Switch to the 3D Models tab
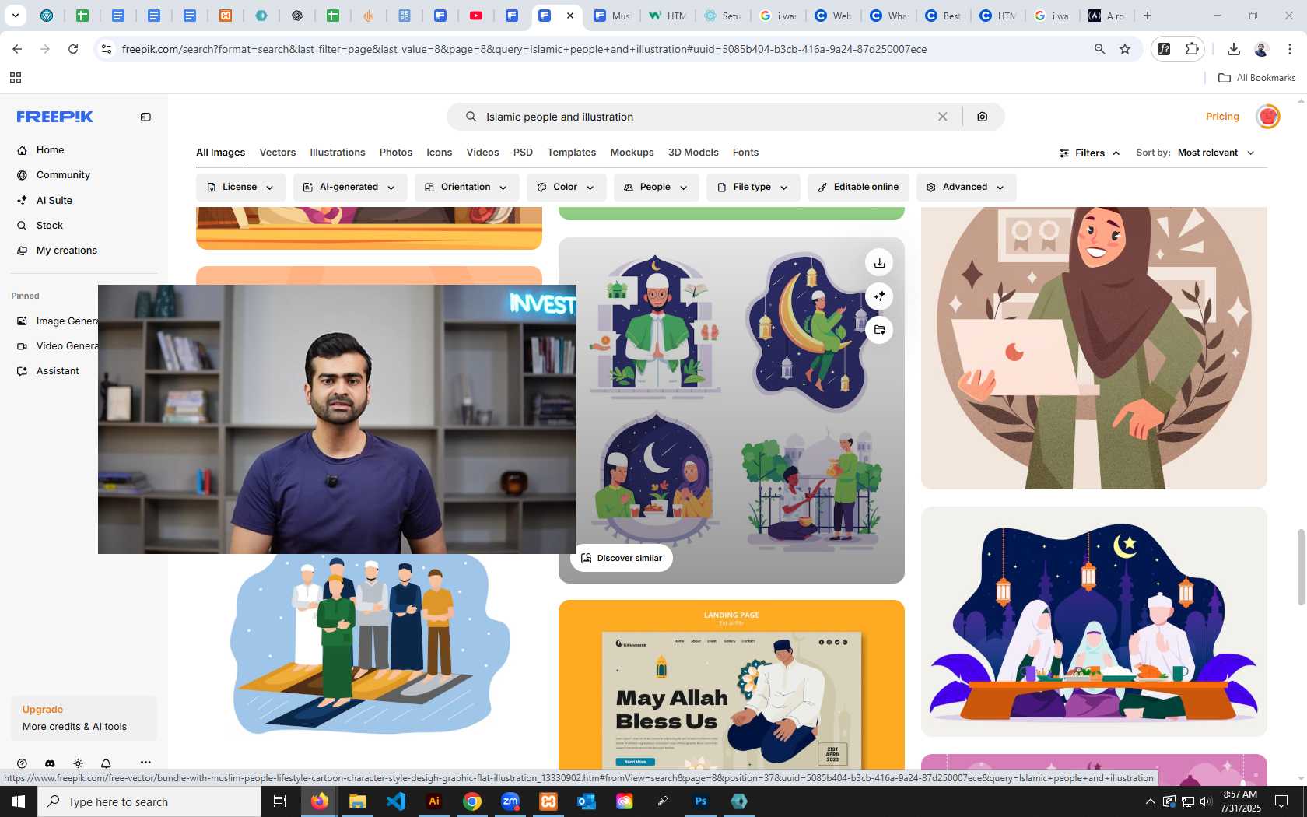1307x817 pixels. point(693,153)
